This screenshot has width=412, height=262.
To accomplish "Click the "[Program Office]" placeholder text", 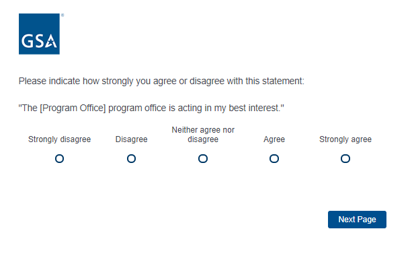I will (73, 108).
